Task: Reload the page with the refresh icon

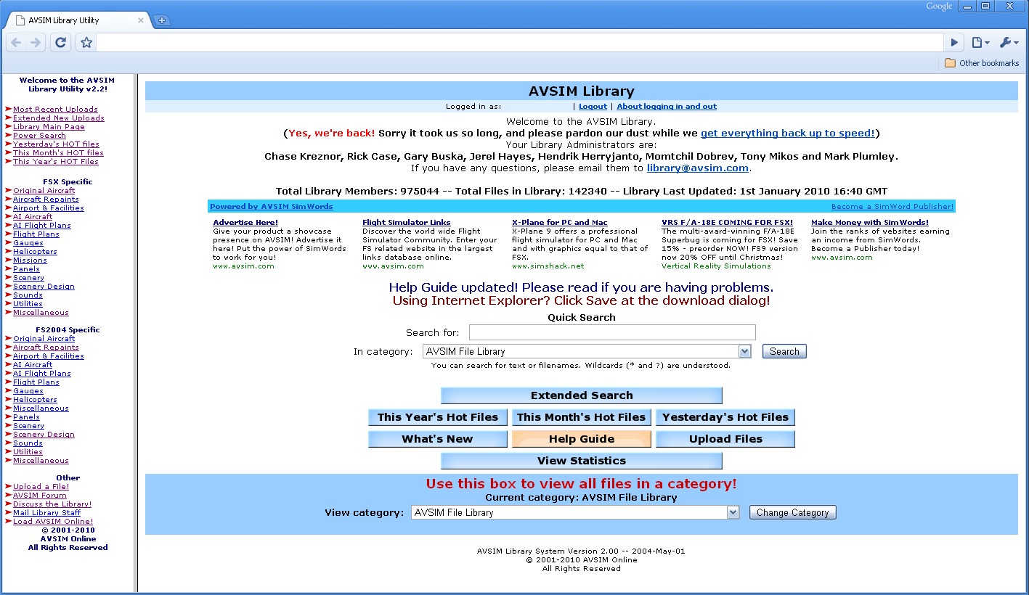Action: 61,43
